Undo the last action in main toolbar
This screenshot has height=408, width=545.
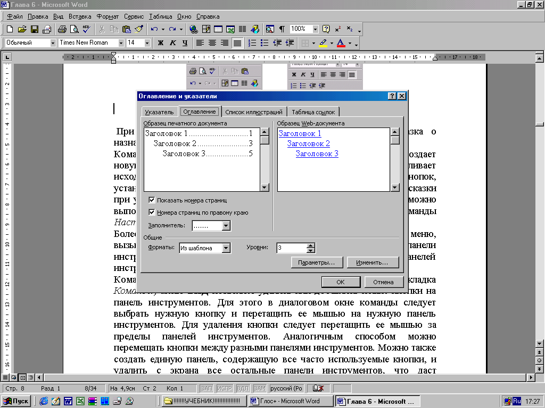154,29
